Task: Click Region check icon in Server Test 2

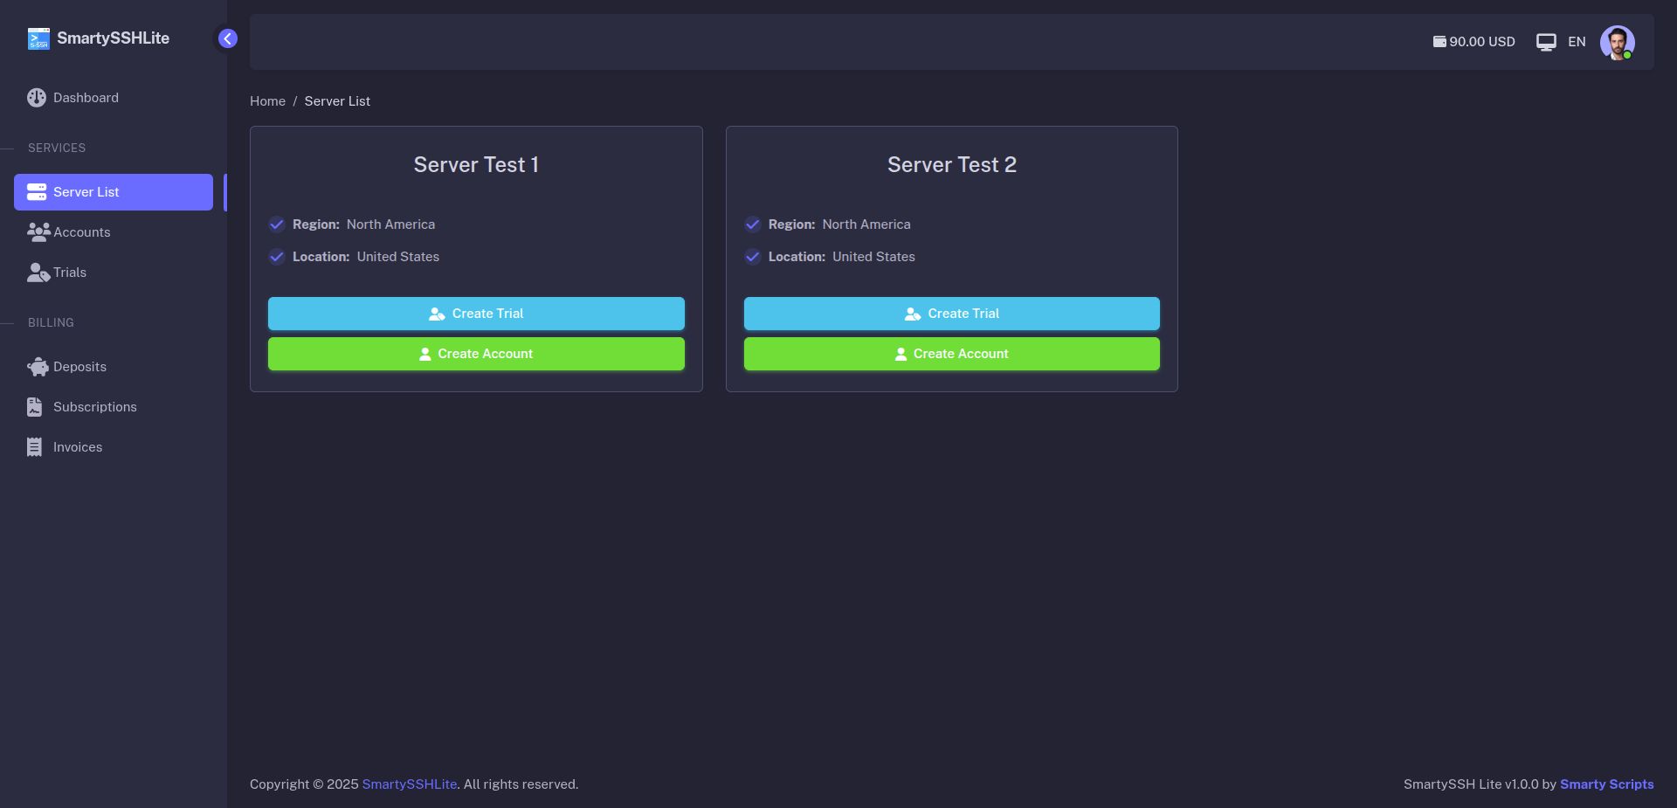Action: pyautogui.click(x=753, y=224)
